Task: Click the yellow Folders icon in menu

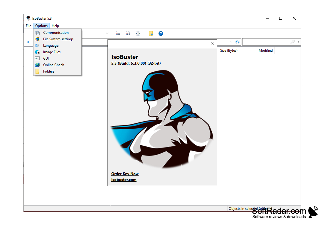Action: pos(37,71)
